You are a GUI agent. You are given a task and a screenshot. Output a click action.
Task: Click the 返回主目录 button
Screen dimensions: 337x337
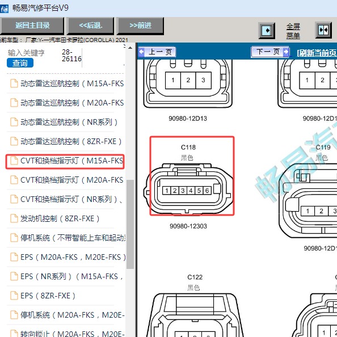coord(32,26)
